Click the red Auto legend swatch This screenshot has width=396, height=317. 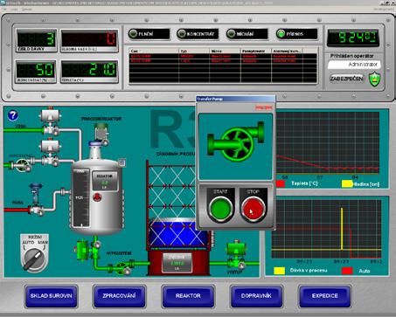pyautogui.click(x=347, y=271)
